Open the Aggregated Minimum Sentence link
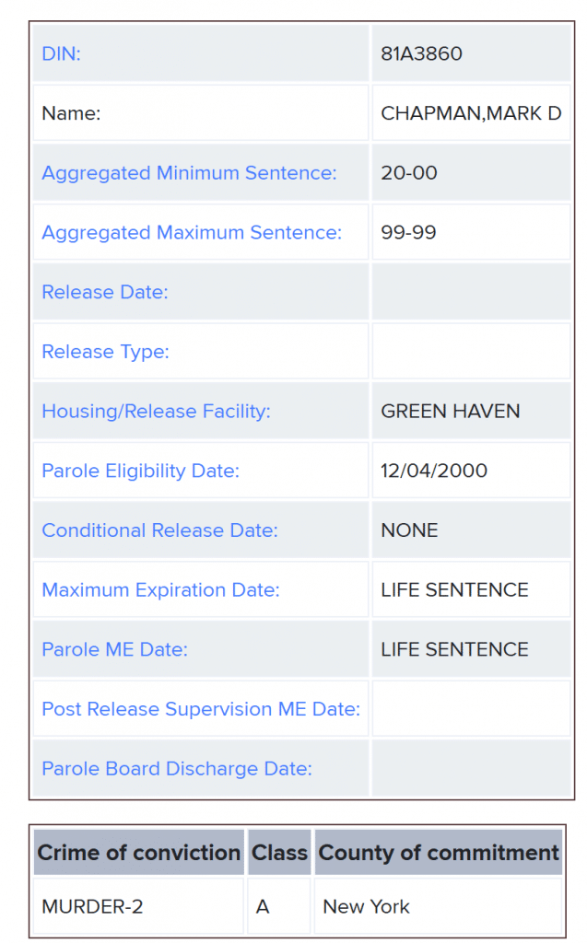The height and width of the screenshot is (943, 587). [189, 173]
